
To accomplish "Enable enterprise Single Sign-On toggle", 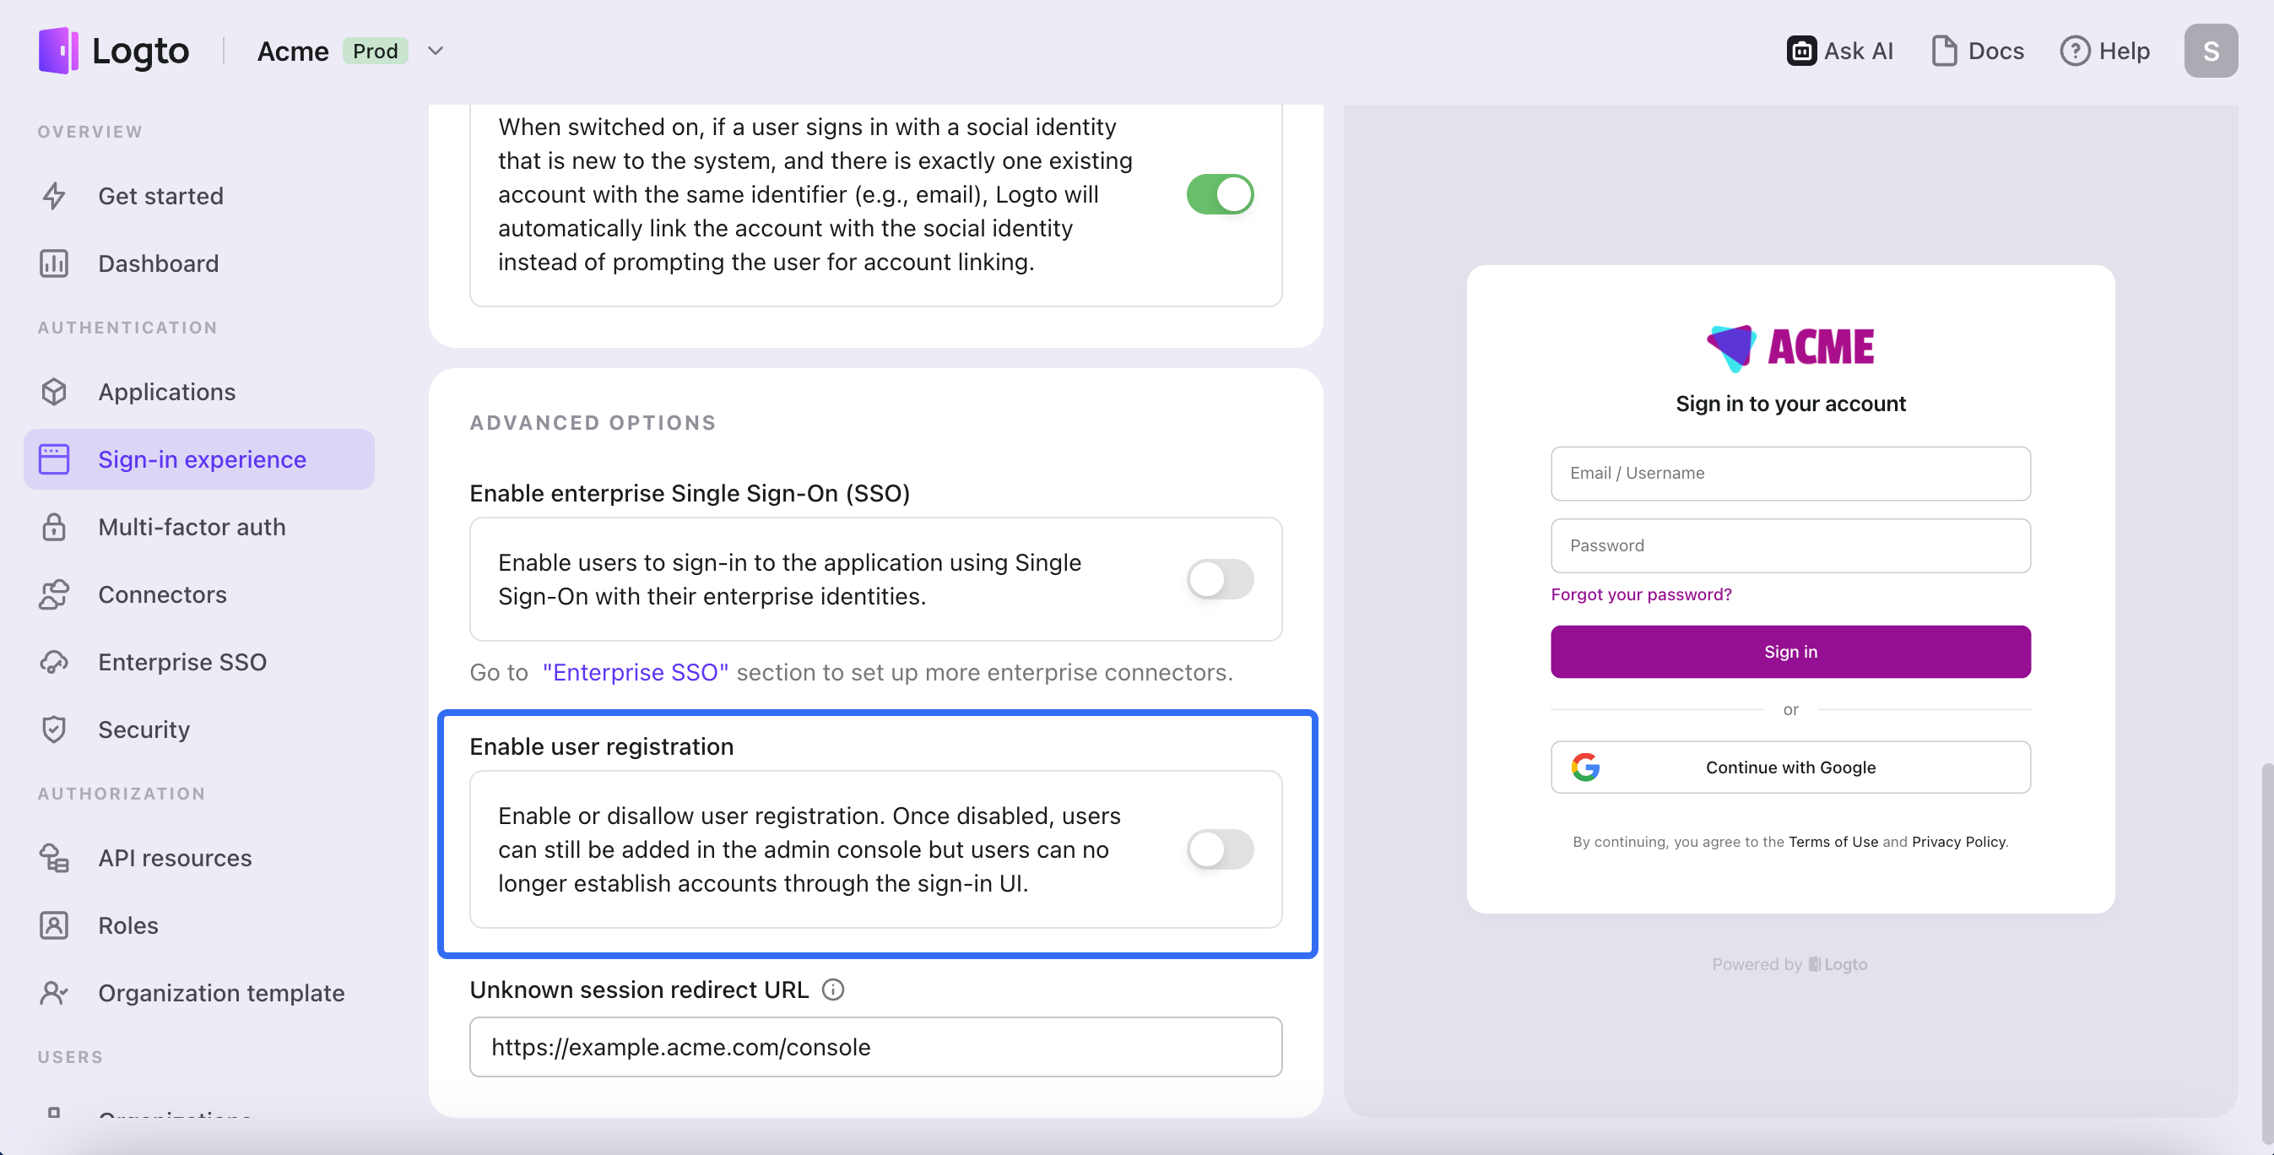I will click(1220, 579).
